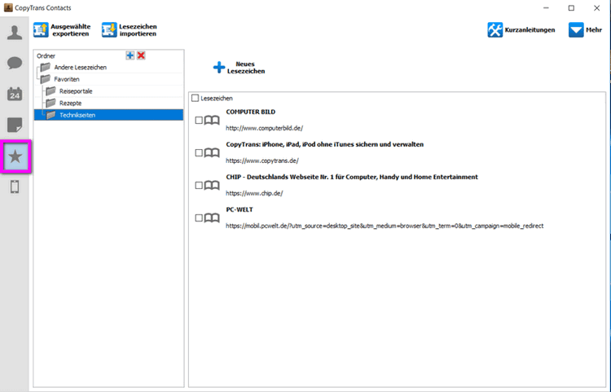Add a new folder with blue plus

click(130, 55)
